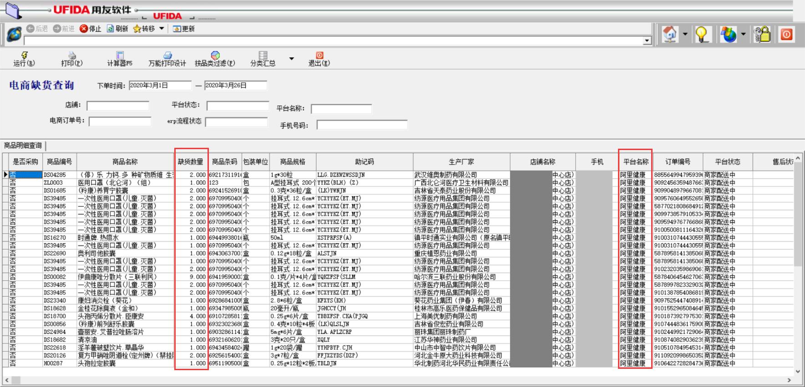Click product name 清凉油
Image resolution: width=805 pixels, height=387 pixels.
[88, 340]
